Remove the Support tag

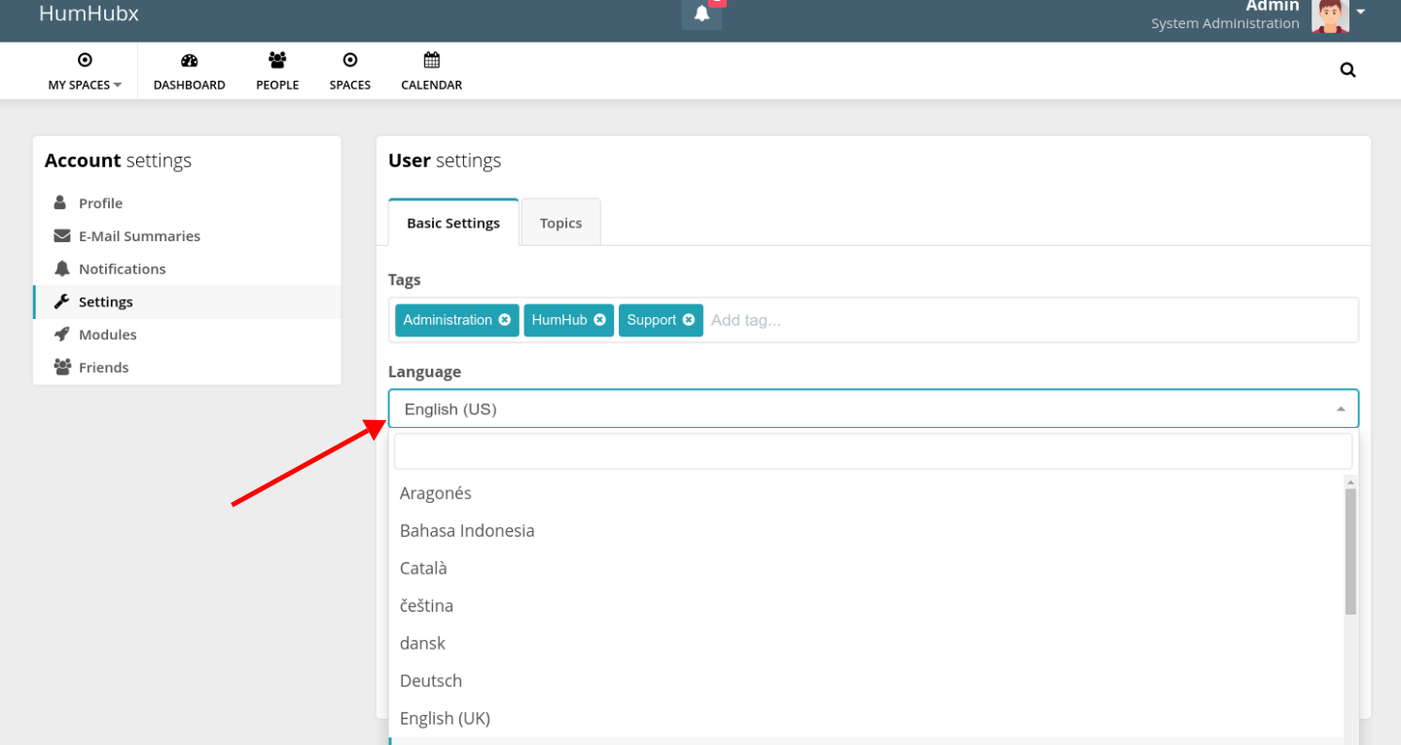[x=688, y=319]
